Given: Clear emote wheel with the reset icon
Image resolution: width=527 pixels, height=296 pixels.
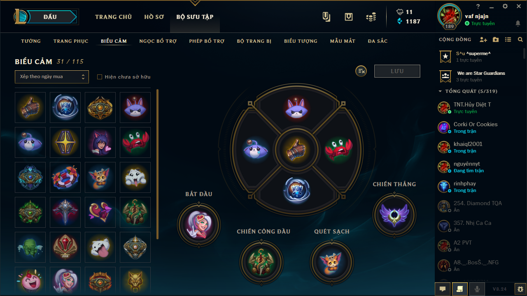Looking at the screenshot, I should tap(361, 71).
